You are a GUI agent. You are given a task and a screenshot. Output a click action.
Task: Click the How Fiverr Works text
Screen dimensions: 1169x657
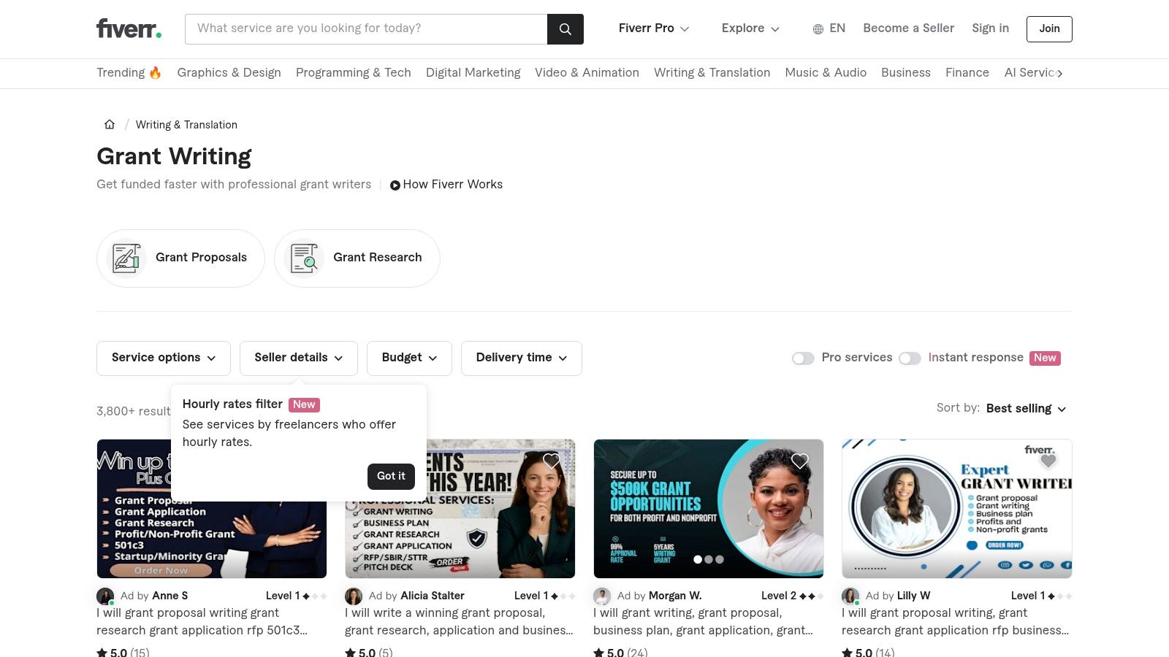[x=453, y=185]
